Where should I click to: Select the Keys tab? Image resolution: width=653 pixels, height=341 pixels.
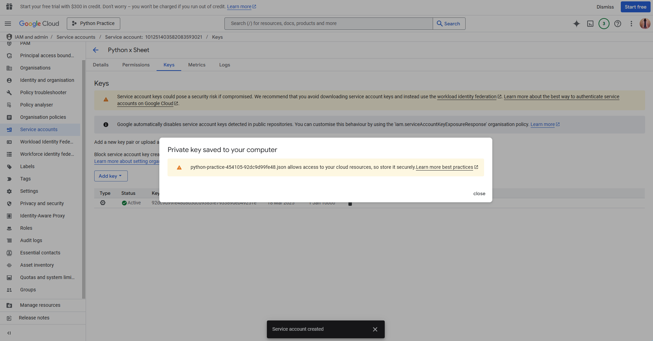169,65
